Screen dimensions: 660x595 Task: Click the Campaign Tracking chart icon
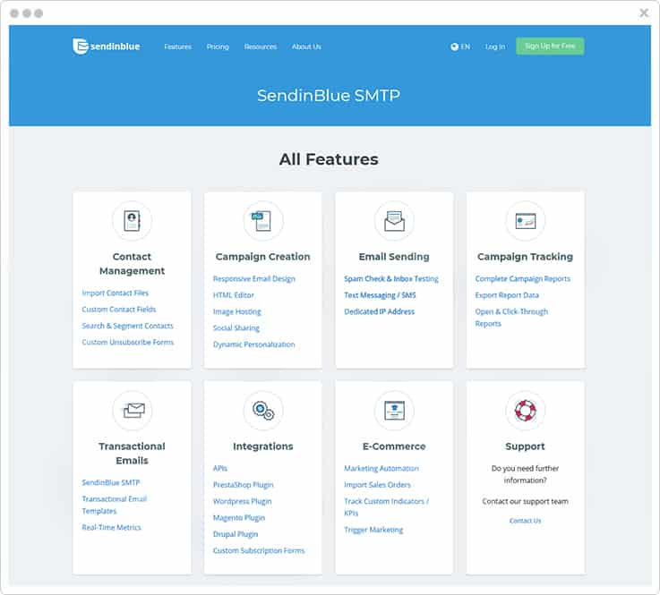(x=526, y=221)
